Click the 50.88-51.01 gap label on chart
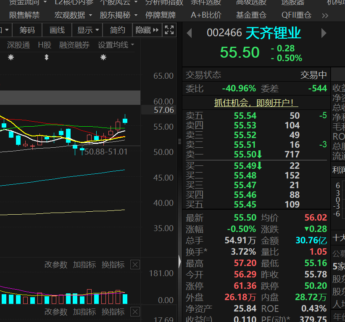Image resolution: width=345 pixels, height=322 pixels. tap(106, 152)
